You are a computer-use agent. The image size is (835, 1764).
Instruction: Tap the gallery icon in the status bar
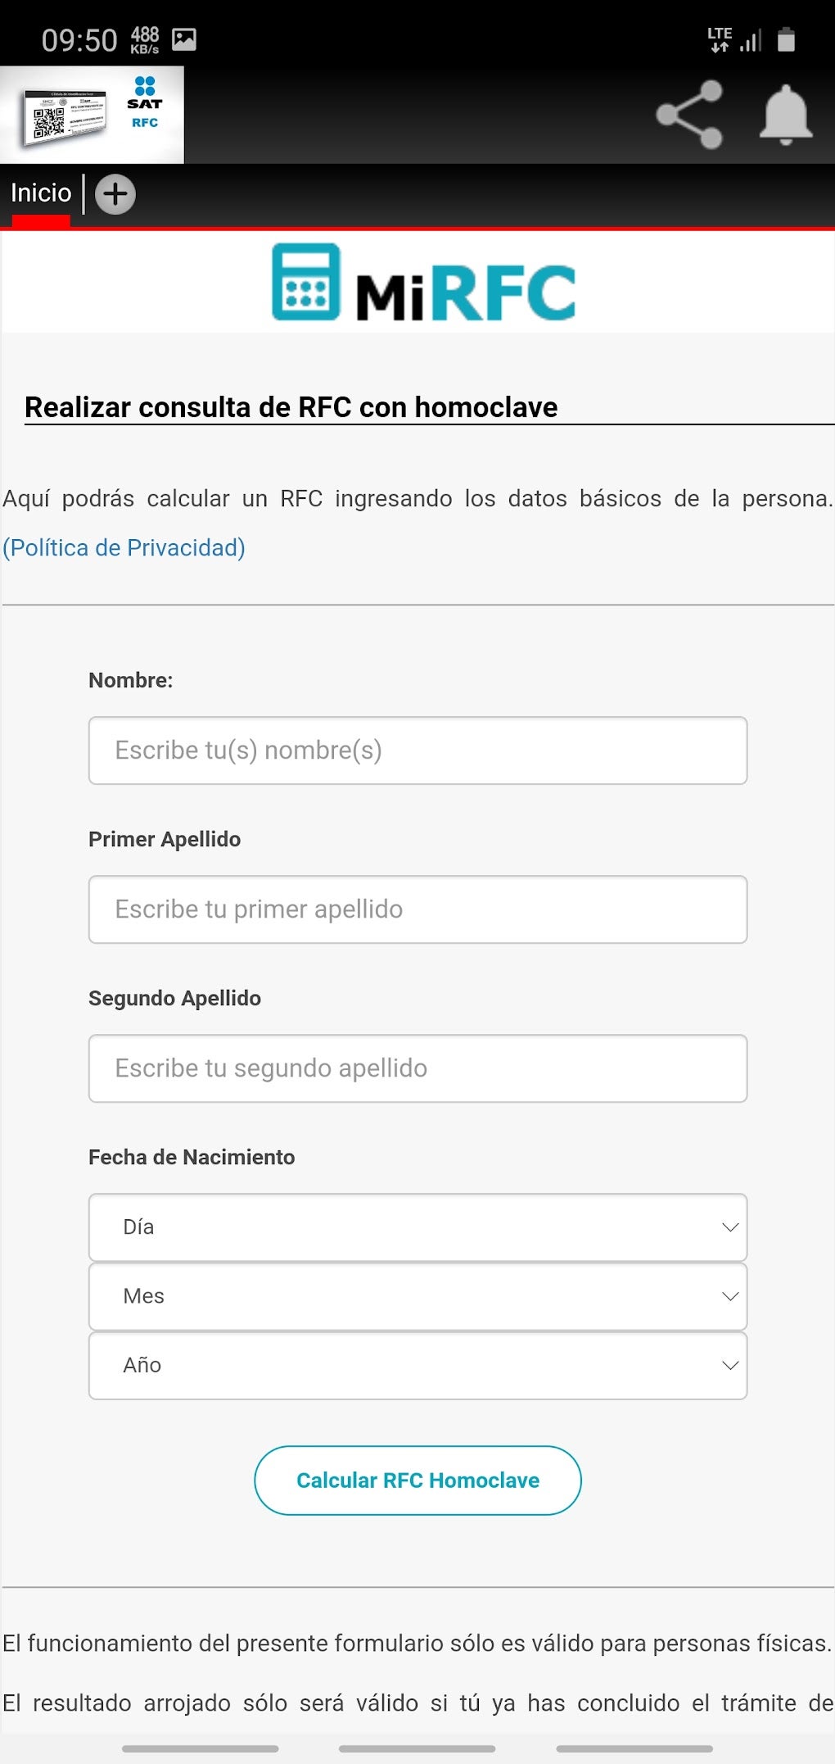pyautogui.click(x=184, y=36)
